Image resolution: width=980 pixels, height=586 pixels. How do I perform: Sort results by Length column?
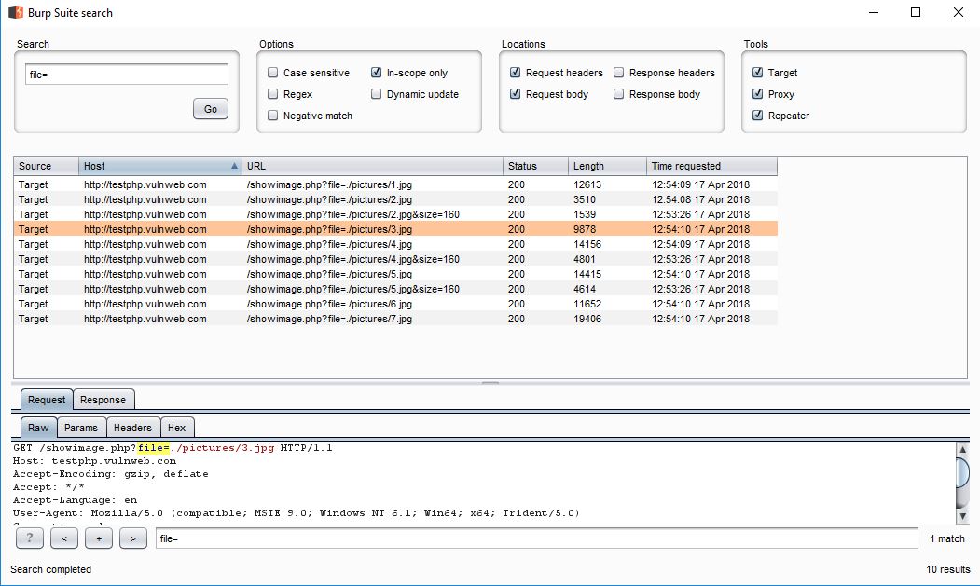607,166
